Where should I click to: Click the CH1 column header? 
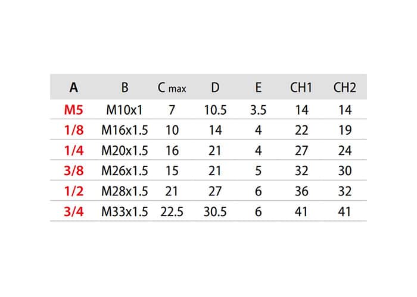tap(301, 87)
